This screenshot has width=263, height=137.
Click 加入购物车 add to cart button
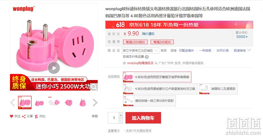tap(143, 118)
